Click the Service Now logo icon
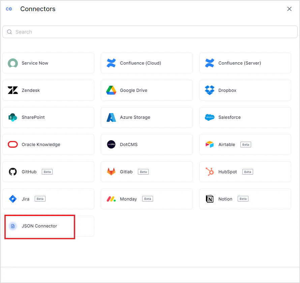Viewport: 300px width, 283px height. (13, 63)
